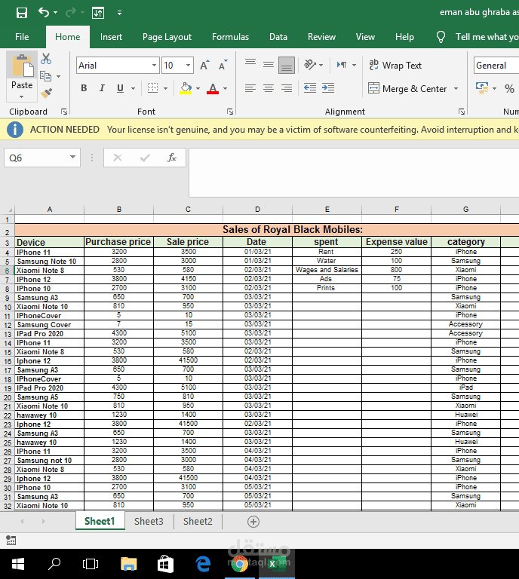519x579 pixels.
Task: Open Alignment settings dialog launcher
Action: pyautogui.click(x=462, y=112)
